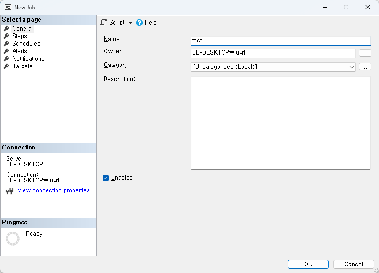Click the wrench icon beside Schedules
Image resolution: width=379 pixels, height=273 pixels.
(7, 43)
